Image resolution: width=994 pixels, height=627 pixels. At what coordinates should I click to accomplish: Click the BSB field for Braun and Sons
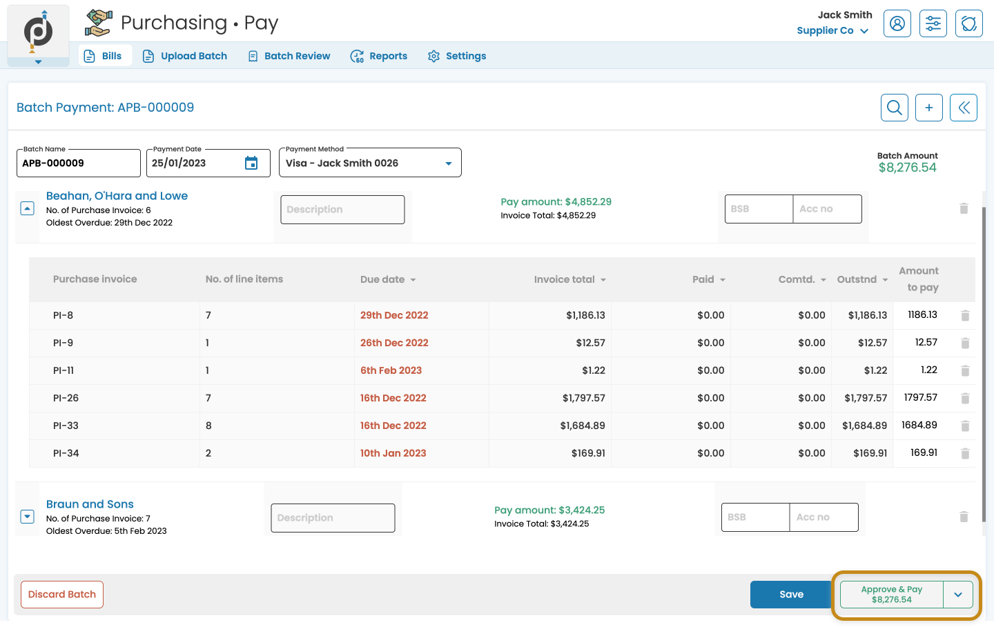point(754,517)
